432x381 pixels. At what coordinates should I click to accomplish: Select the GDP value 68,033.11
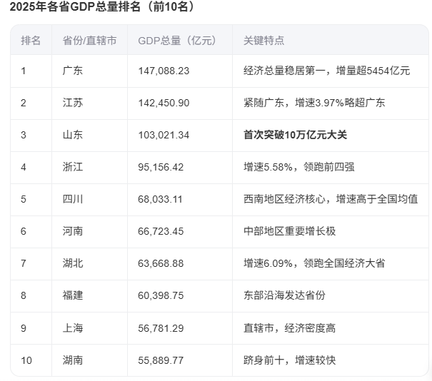161,199
